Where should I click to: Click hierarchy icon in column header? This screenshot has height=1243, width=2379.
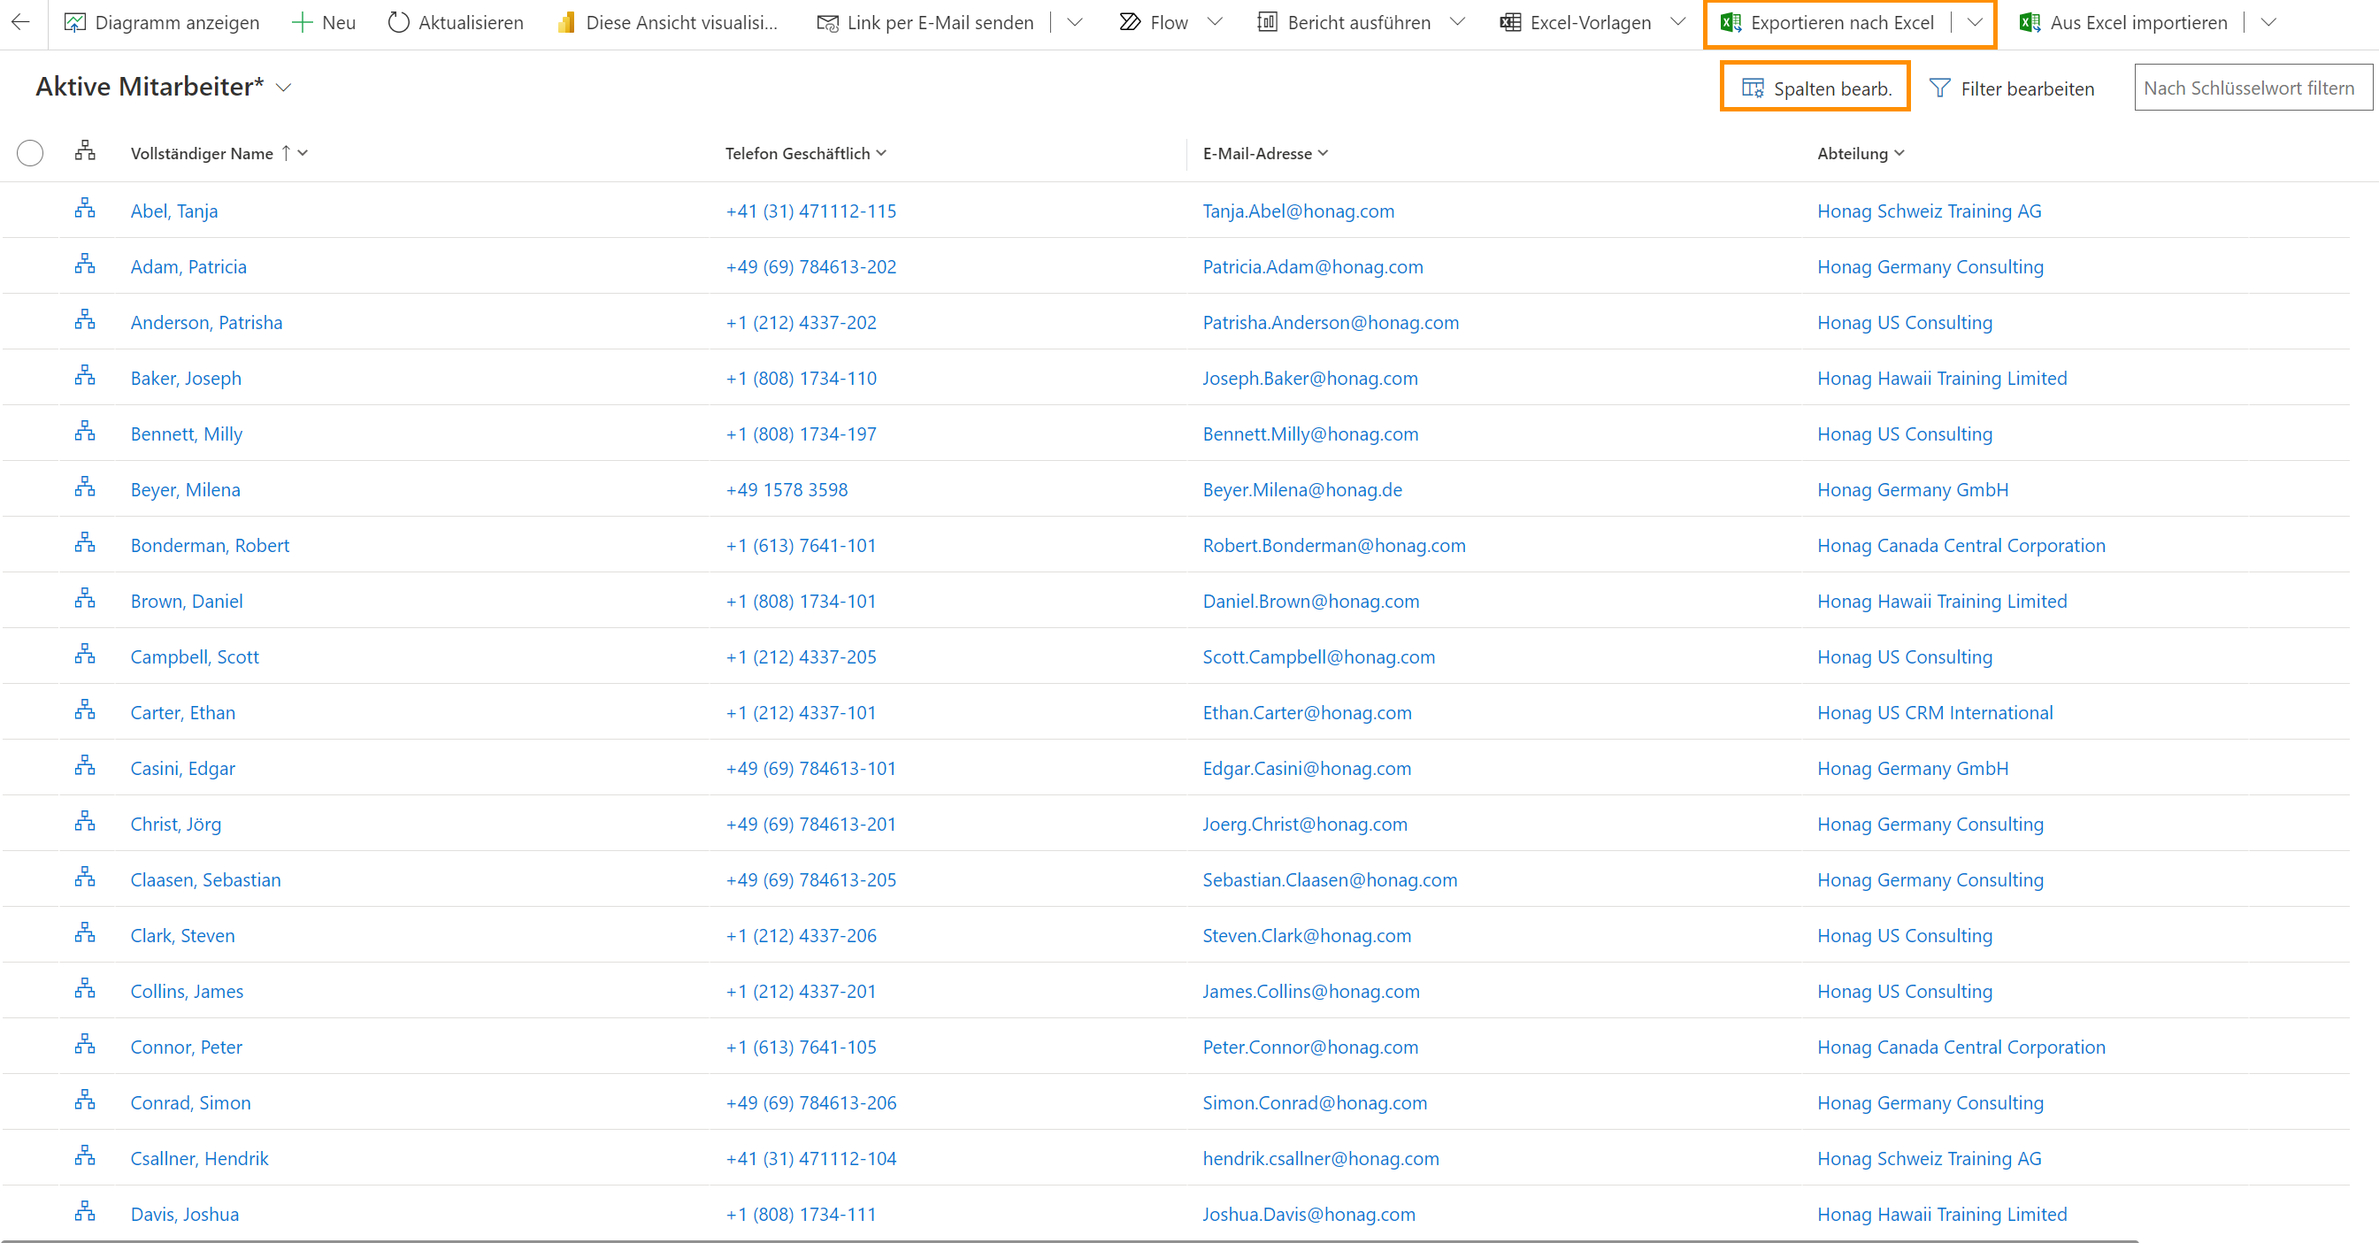85,150
